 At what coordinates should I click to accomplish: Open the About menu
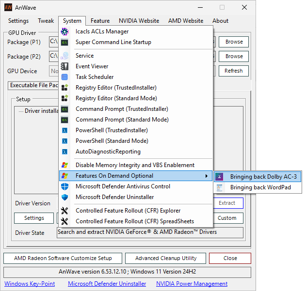click(x=220, y=21)
